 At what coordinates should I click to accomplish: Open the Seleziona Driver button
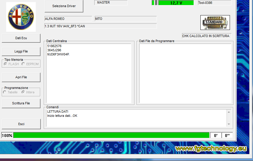[64, 6]
